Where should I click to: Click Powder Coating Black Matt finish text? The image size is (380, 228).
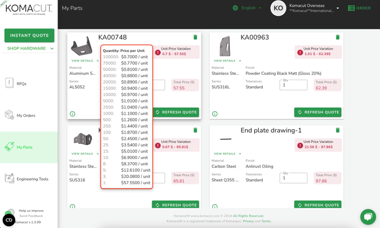pos(283,73)
